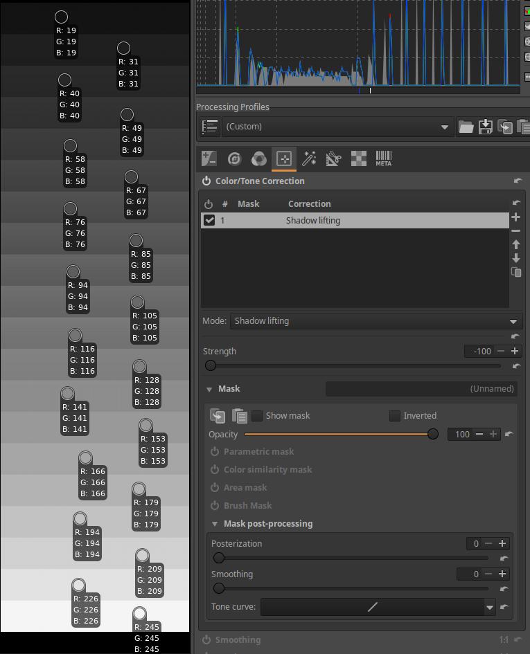The width and height of the screenshot is (530, 654).
Task: Enable the Parametric mask power button
Action: [215, 452]
